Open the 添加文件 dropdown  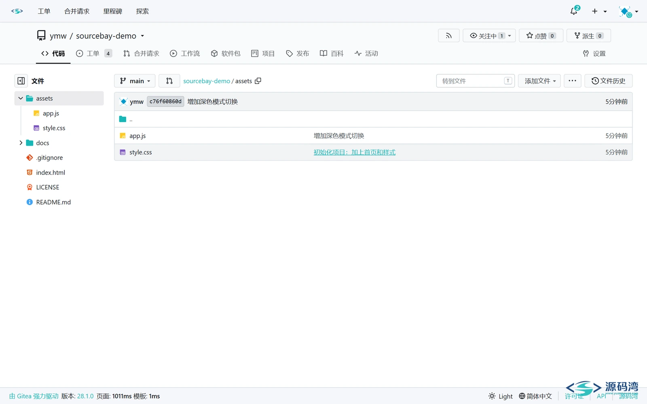click(539, 81)
